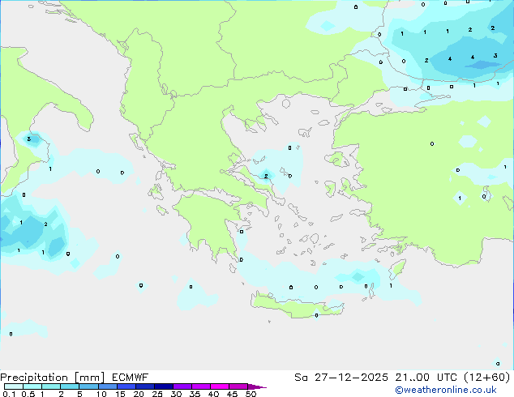Click the '0' value in the bottom-left sea
The width and height of the screenshot is (514, 397).
coord(11,334)
